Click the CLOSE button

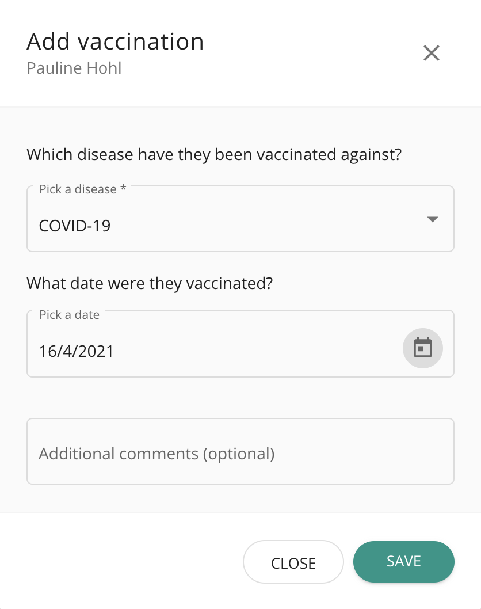[x=293, y=562]
